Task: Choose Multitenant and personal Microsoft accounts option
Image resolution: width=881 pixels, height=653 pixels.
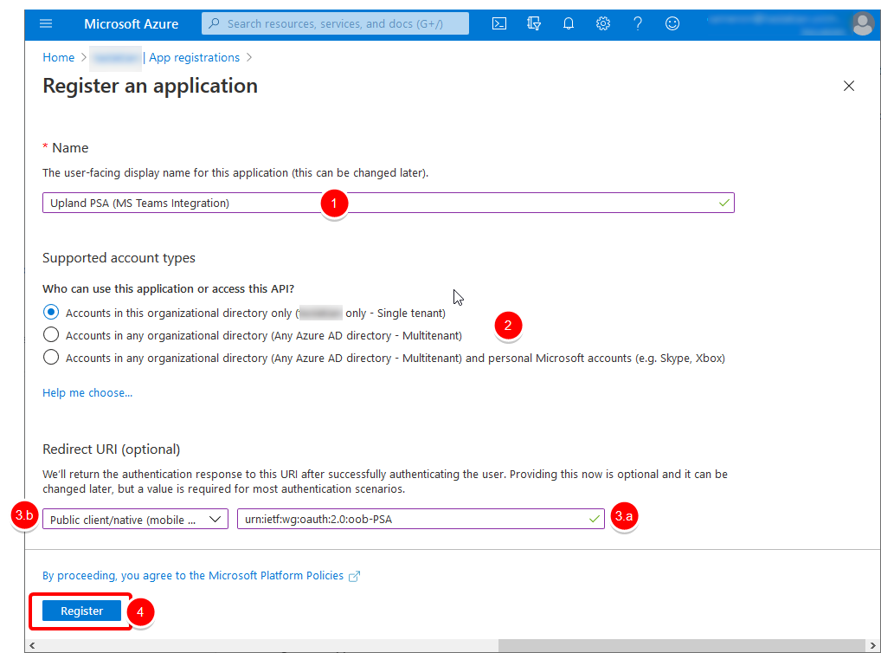Action: [x=51, y=358]
